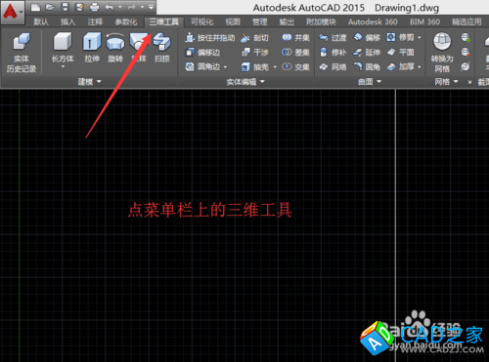The image size is (489, 362).
Task: Select the 长方体 box tool
Action: tap(63, 47)
